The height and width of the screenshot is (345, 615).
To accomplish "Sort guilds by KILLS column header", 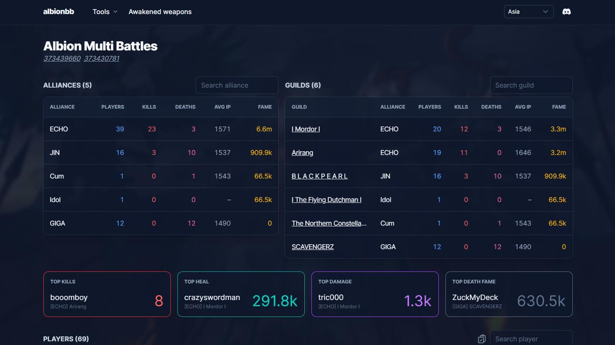I will click(x=461, y=107).
